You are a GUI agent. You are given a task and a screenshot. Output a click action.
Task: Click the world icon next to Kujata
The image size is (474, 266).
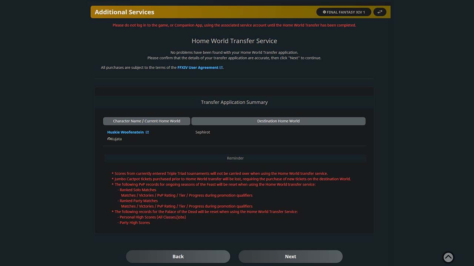[108, 139]
